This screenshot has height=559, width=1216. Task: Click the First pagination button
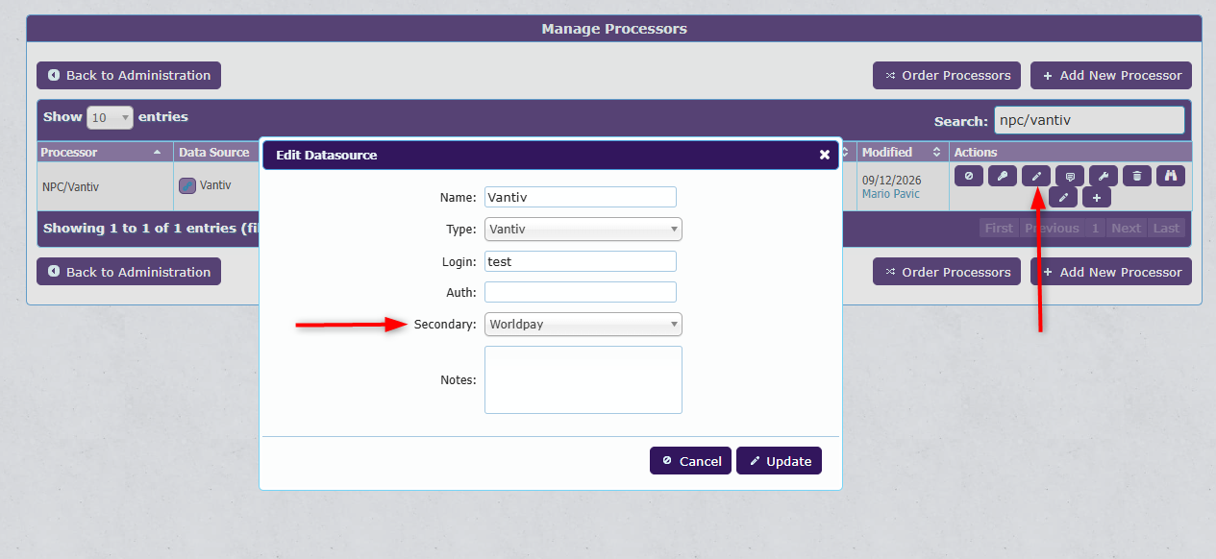tap(999, 229)
